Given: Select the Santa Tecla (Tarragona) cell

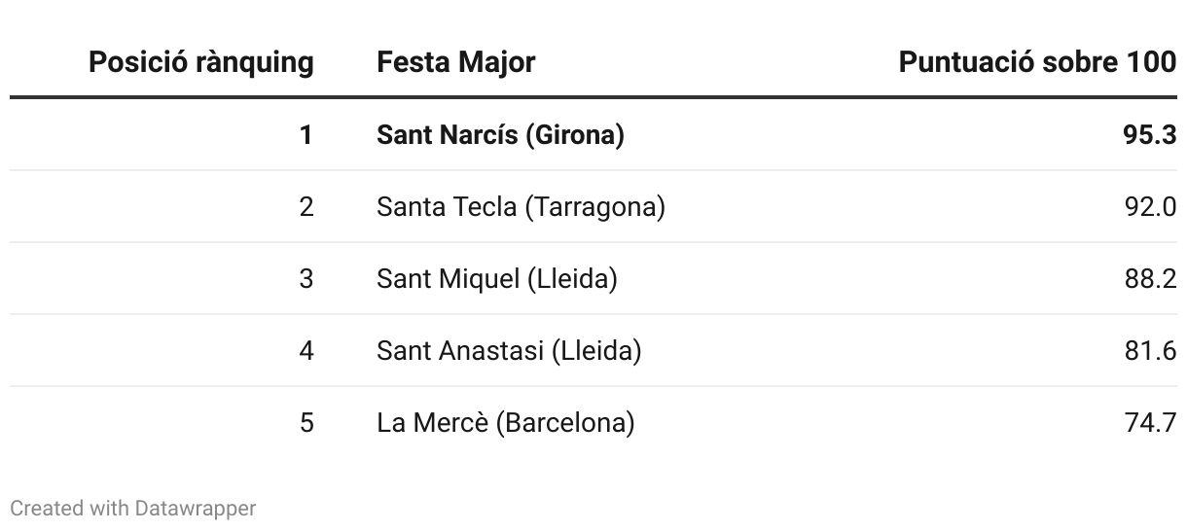Looking at the screenshot, I should (521, 207).
